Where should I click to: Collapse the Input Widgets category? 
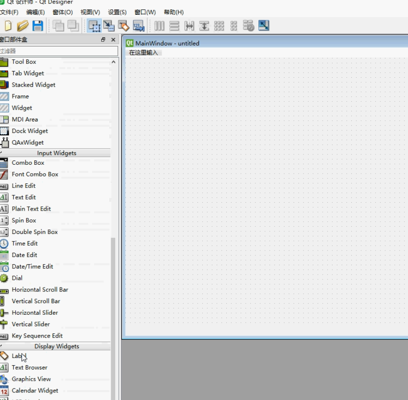55,153
